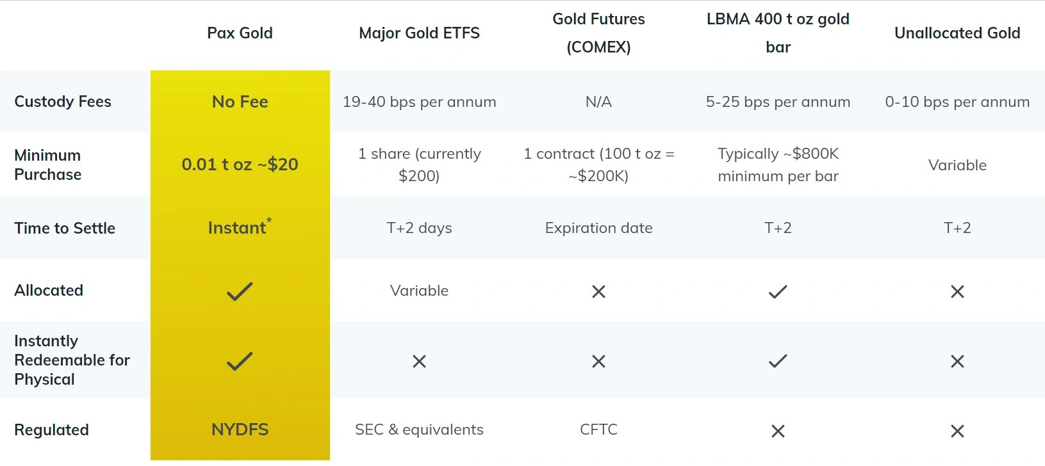Click Major Gold ETFS redeemable cross mark
The image size is (1045, 466).
pos(419,361)
